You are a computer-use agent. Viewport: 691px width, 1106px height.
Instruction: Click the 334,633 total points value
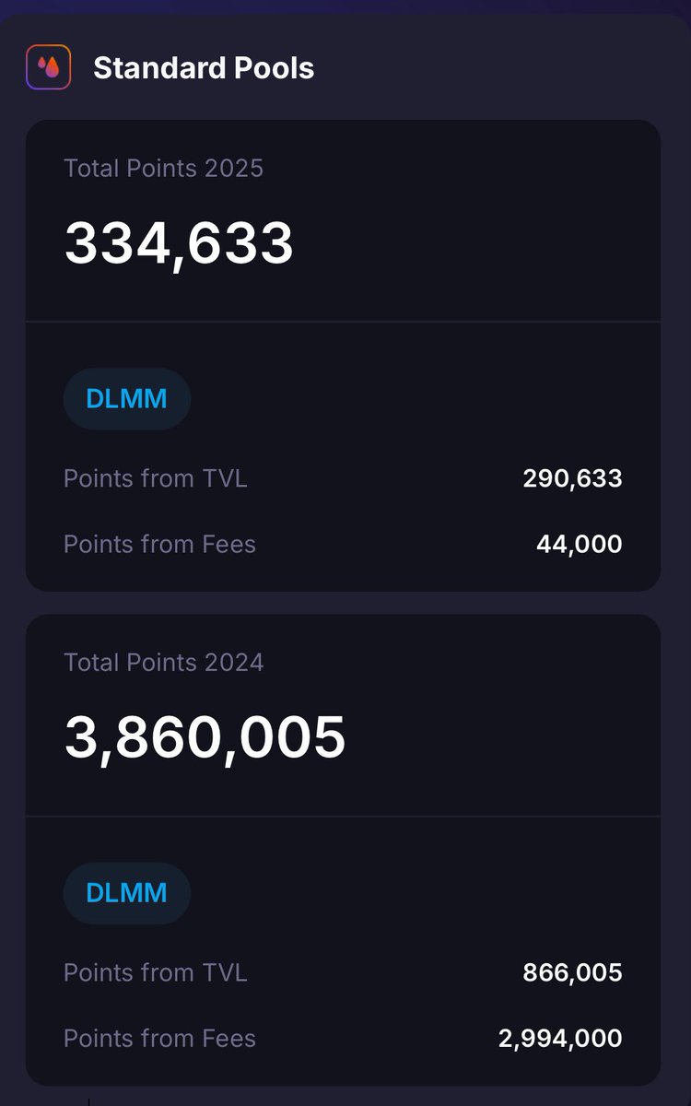(179, 244)
